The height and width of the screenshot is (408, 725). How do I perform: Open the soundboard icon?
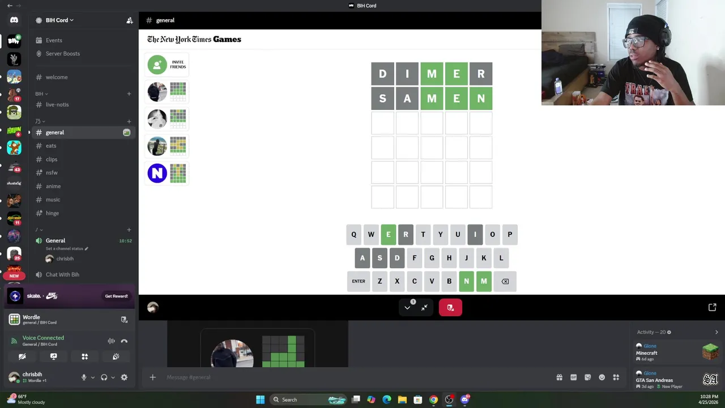(x=116, y=356)
